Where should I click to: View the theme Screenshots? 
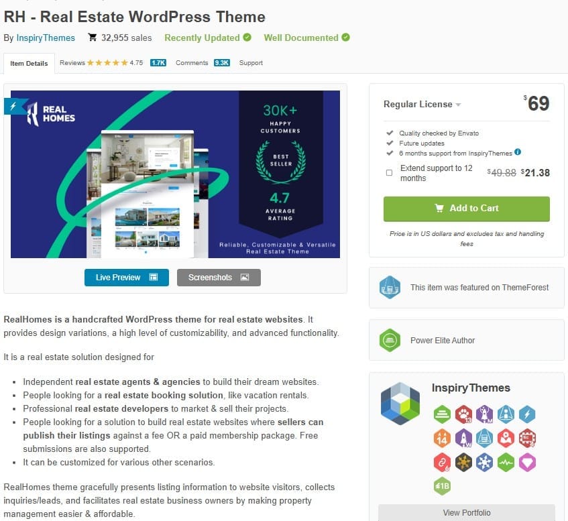219,278
